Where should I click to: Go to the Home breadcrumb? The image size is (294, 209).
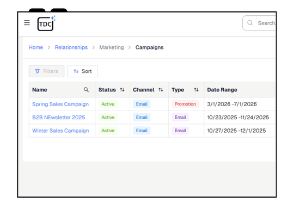36,47
